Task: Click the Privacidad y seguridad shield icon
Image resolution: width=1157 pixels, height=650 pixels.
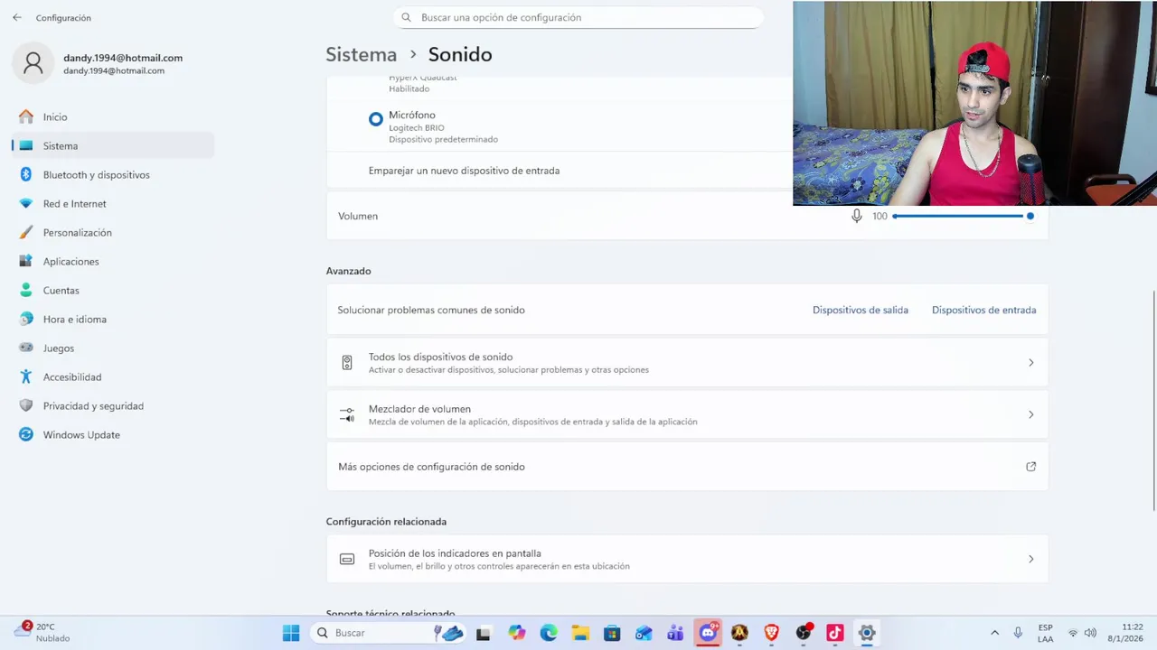Action: click(x=26, y=406)
